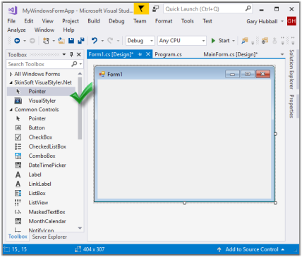This screenshot has width=302, height=257.
Task: Click the Save All icon
Action: click(x=81, y=41)
